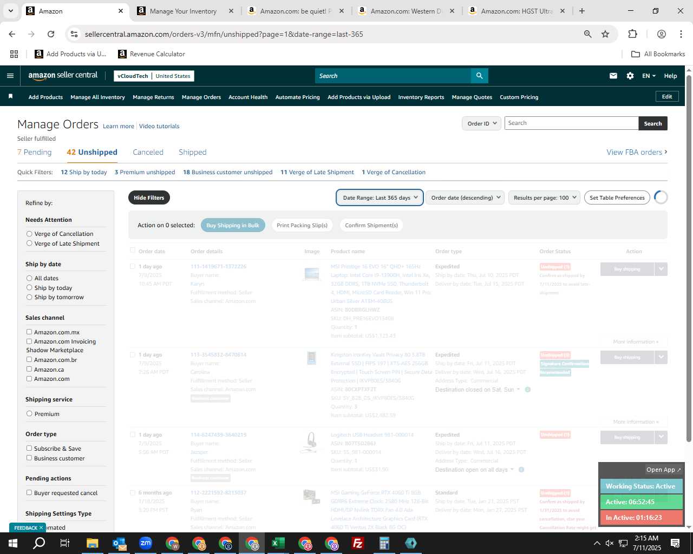Open the extensions puzzle icon
This screenshot has width=693, height=554.
pos(632,34)
